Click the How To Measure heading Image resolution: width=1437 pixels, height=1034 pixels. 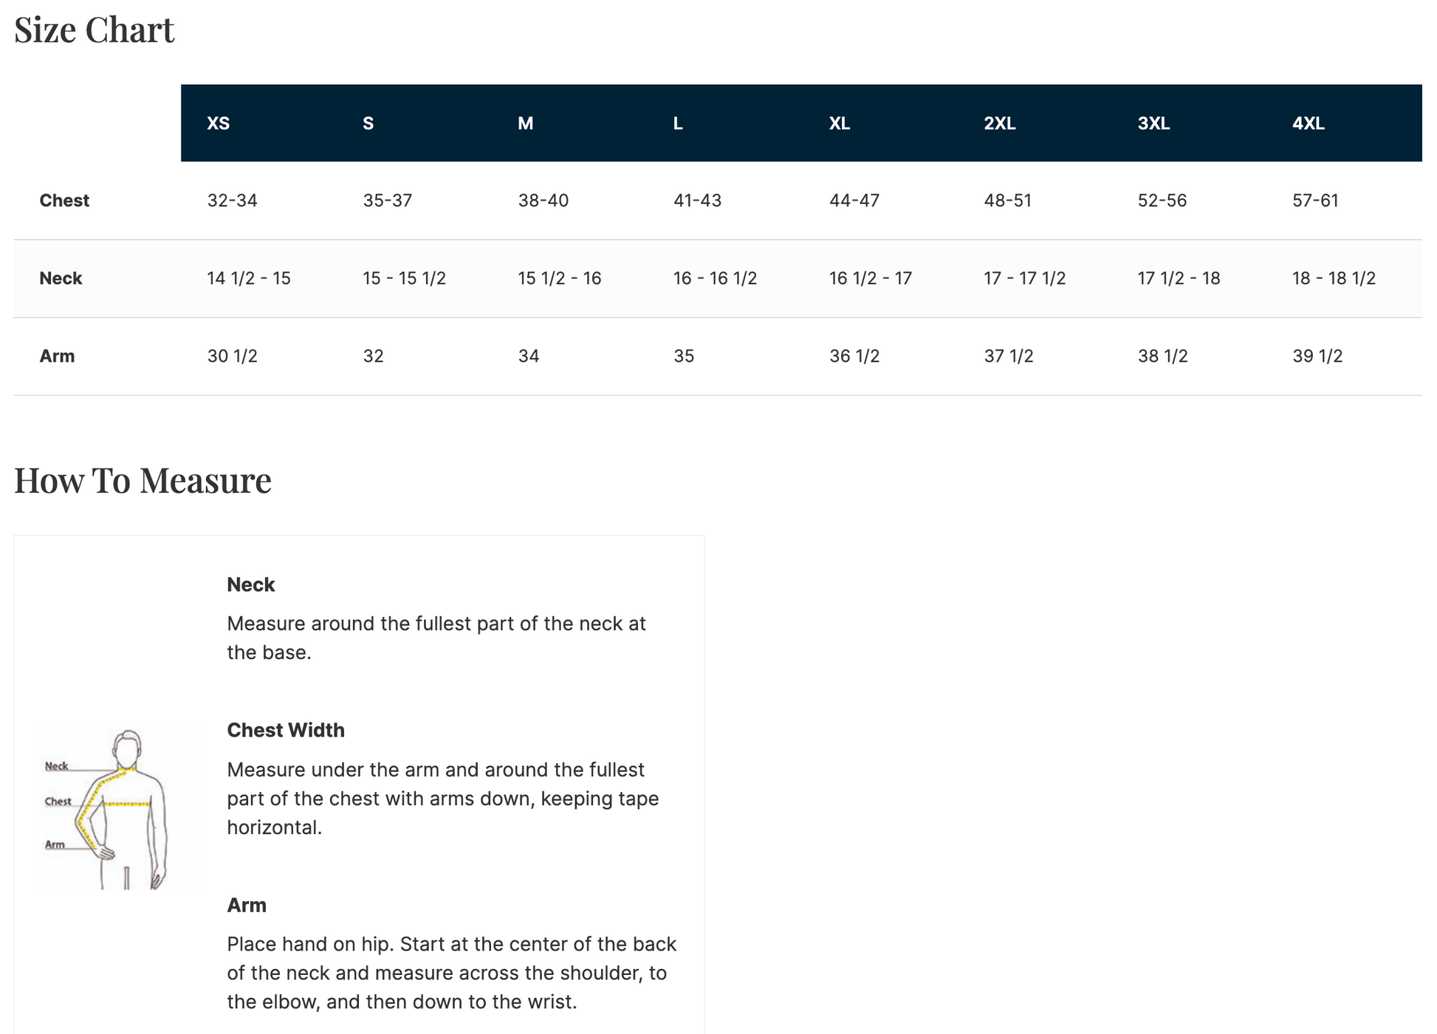pos(143,480)
